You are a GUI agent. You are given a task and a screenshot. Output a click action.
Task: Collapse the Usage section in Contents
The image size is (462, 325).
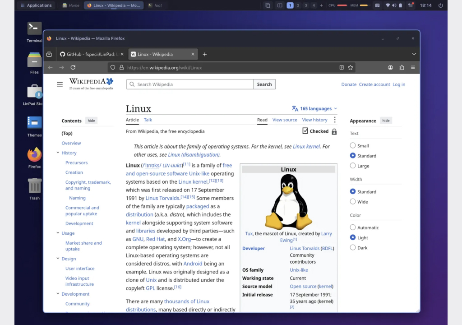tap(58, 232)
